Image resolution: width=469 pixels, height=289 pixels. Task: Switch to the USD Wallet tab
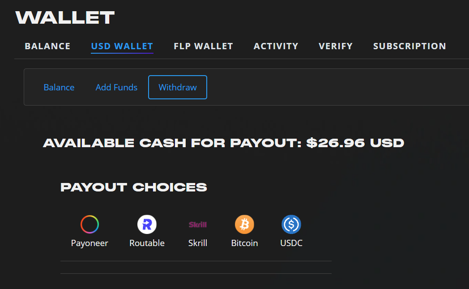tap(122, 46)
